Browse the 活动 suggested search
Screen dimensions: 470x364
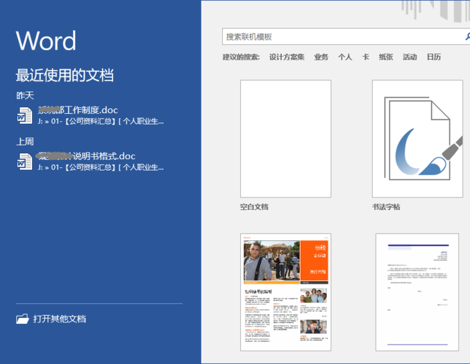click(410, 58)
